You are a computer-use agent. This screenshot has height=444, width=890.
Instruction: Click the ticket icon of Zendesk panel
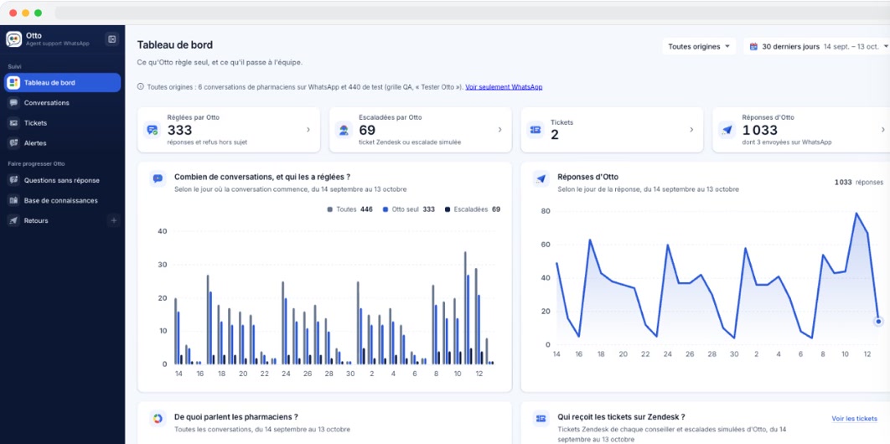(x=541, y=419)
